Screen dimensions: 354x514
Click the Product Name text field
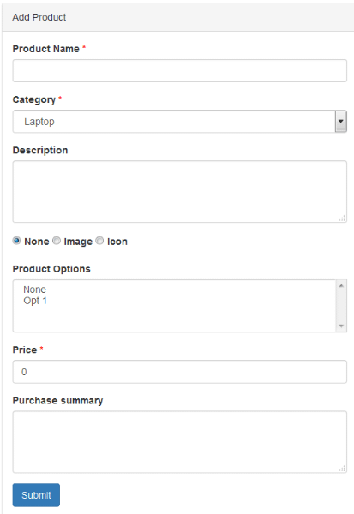179,70
